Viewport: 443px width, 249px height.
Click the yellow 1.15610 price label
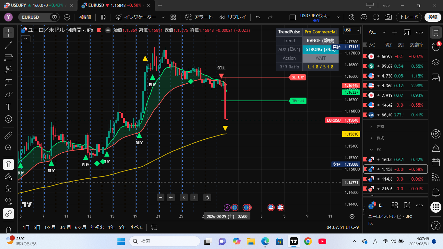[351, 134]
